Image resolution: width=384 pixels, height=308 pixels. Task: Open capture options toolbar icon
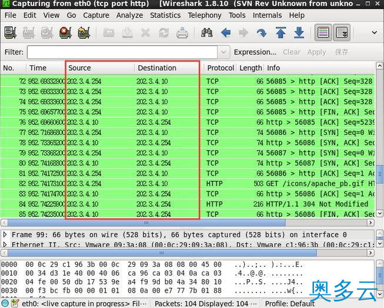click(29, 32)
